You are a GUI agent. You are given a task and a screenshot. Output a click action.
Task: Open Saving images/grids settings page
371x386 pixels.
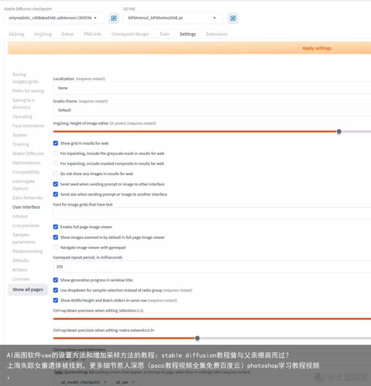(x=26, y=78)
